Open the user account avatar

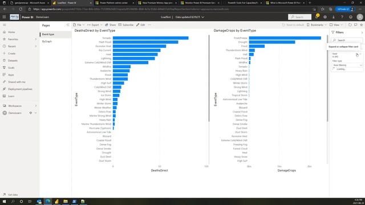click(360, 17)
